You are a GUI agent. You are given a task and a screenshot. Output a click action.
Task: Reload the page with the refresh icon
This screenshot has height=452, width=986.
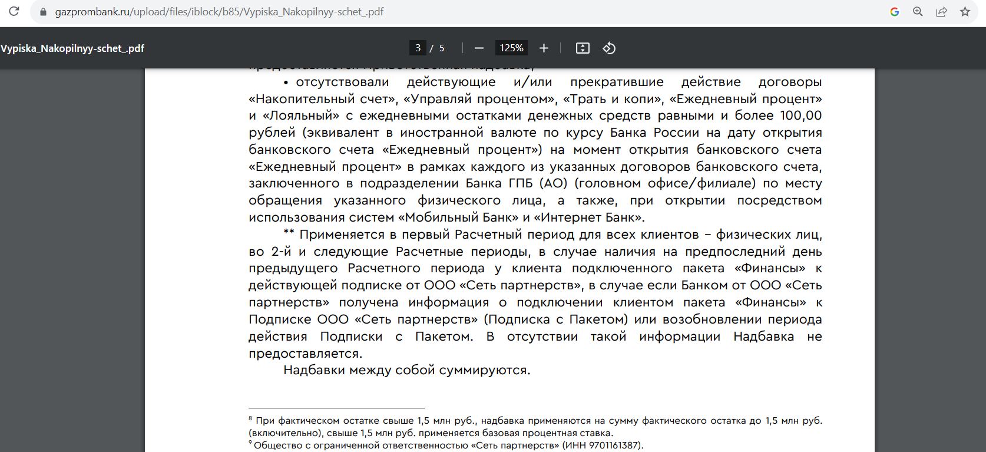[x=14, y=12]
